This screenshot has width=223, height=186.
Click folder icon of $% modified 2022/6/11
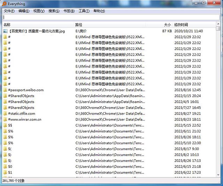point(5,131)
